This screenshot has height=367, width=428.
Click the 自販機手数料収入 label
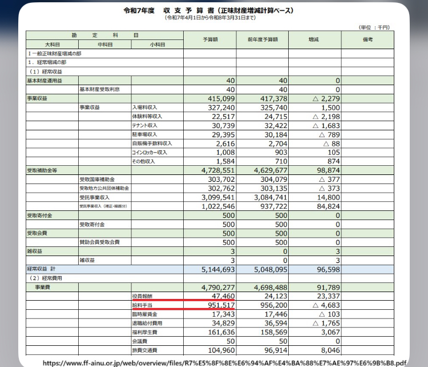[x=152, y=143]
